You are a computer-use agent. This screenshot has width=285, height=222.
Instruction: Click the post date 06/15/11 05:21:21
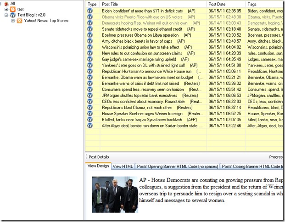click(x=225, y=77)
